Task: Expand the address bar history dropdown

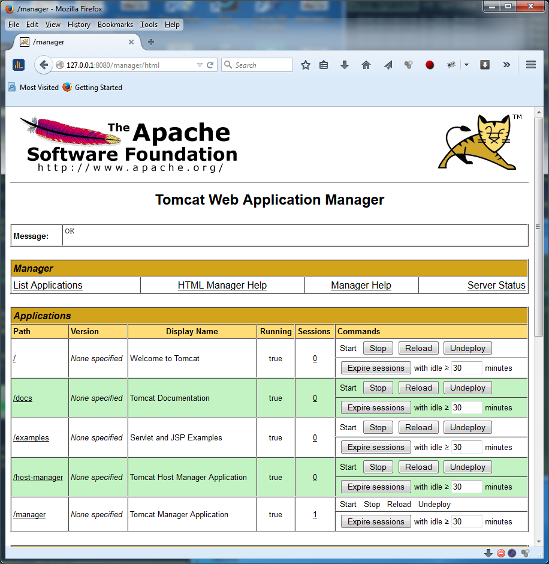Action: 200,65
